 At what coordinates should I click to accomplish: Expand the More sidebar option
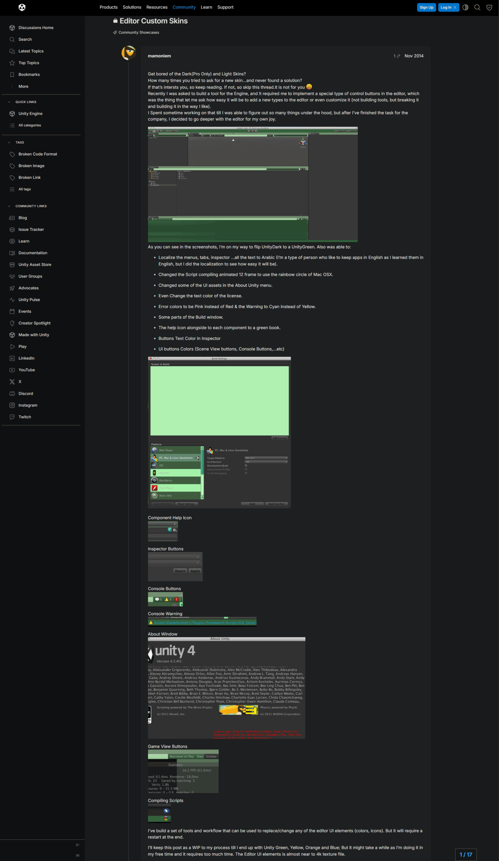pos(23,86)
